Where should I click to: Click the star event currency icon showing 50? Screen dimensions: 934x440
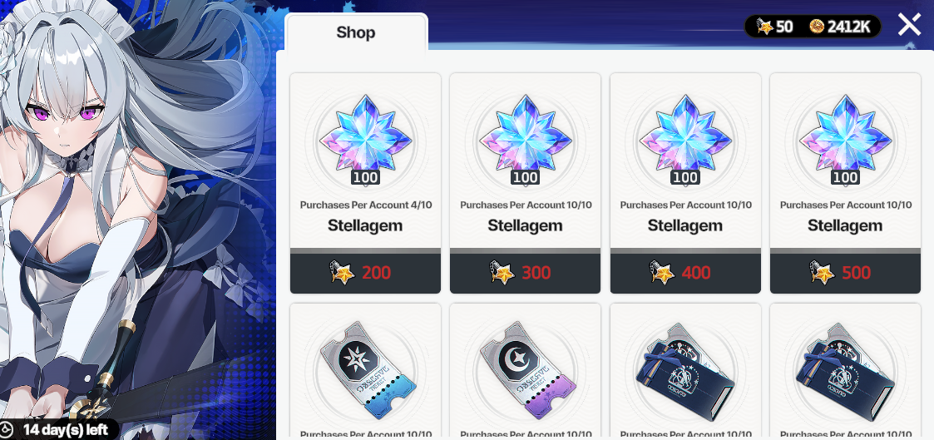click(764, 26)
